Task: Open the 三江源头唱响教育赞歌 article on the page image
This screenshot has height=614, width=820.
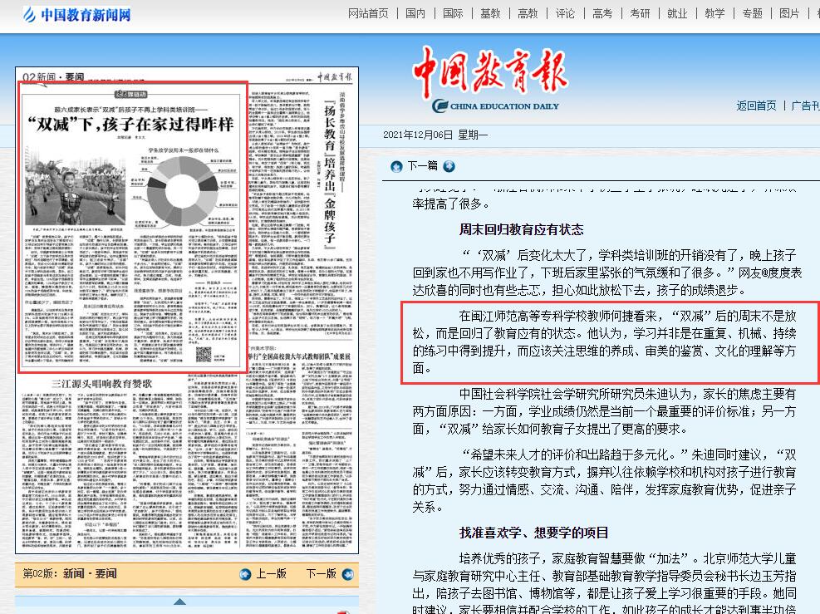Action: coord(101,384)
